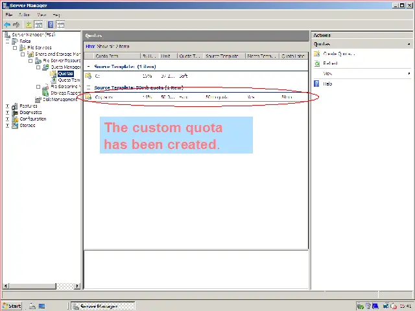Select the Disk Management tree item text
This screenshot has height=311, width=415.
60,100
